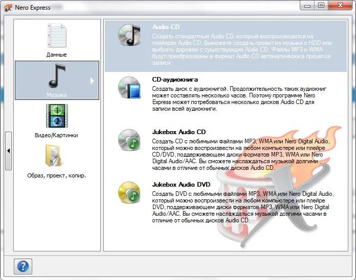Open help with the question mark button
This screenshot has width=356, height=280.
(23, 266)
